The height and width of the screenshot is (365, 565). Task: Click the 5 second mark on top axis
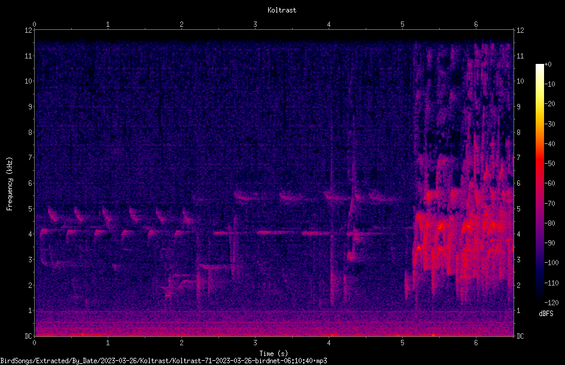click(402, 24)
